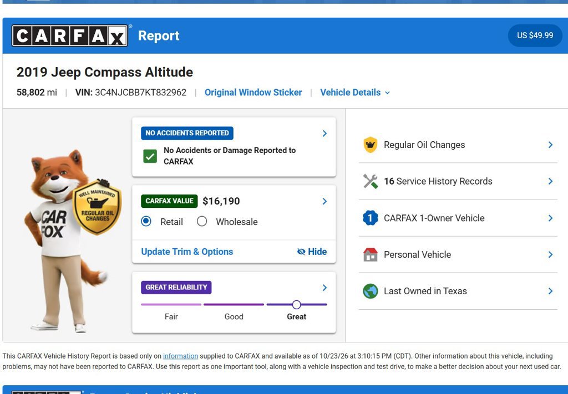Open CARFAX Value details chevron
Viewport: 568px width, 394px height.
[324, 201]
